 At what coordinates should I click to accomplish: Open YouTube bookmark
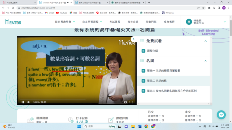pyautogui.click(x=62, y=13)
